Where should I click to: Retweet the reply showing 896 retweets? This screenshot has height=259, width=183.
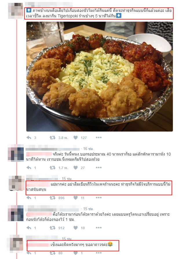[53, 198]
